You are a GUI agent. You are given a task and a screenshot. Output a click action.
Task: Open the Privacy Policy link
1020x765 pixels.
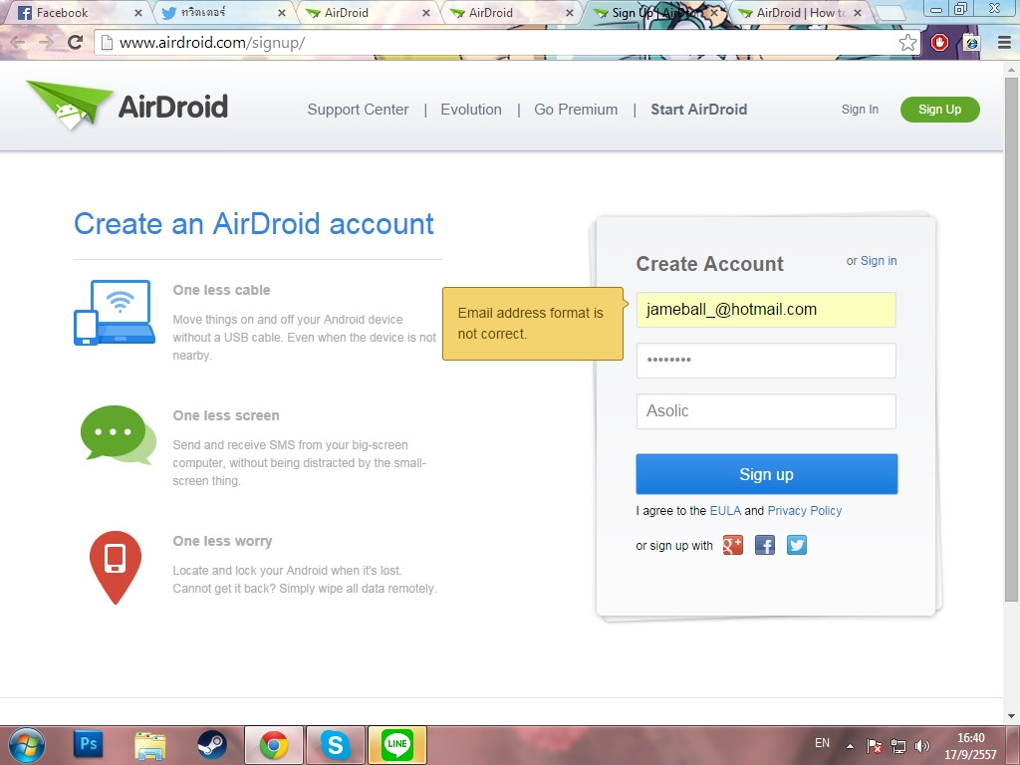(x=804, y=511)
